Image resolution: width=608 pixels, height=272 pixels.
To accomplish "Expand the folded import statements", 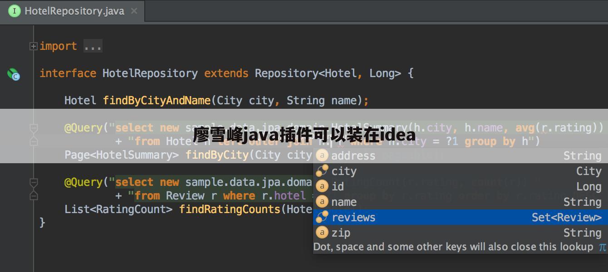I will pos(33,45).
